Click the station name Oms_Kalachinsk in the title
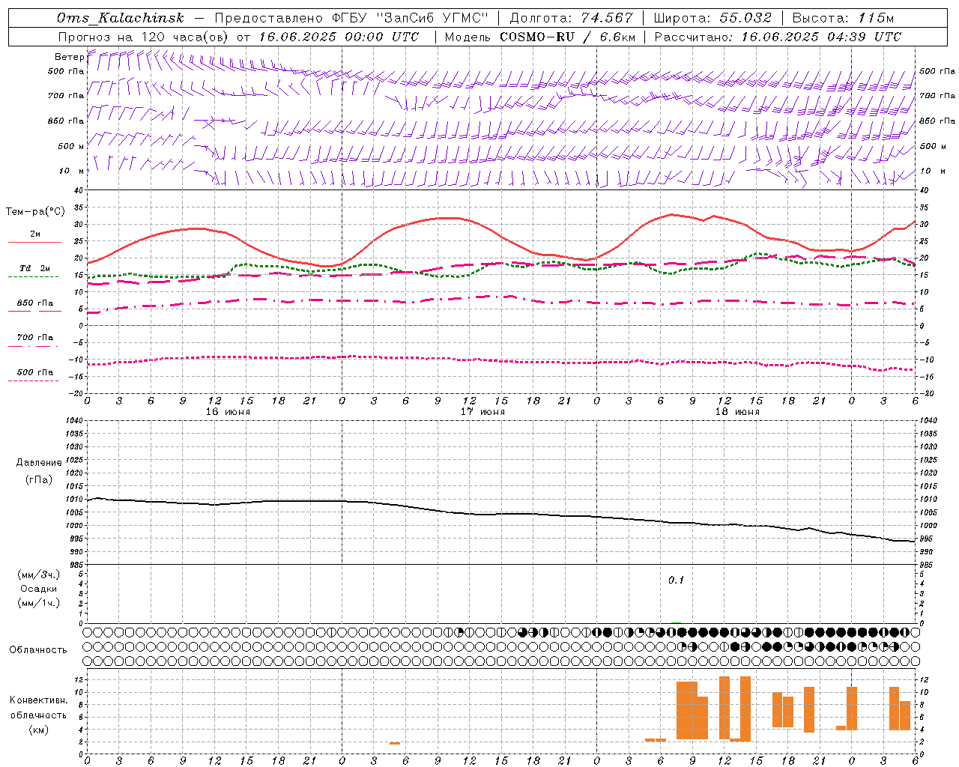This screenshot has width=959, height=767. [120, 18]
